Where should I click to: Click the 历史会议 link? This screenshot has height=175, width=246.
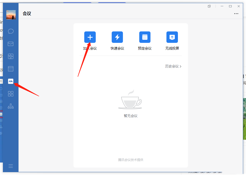(x=171, y=66)
